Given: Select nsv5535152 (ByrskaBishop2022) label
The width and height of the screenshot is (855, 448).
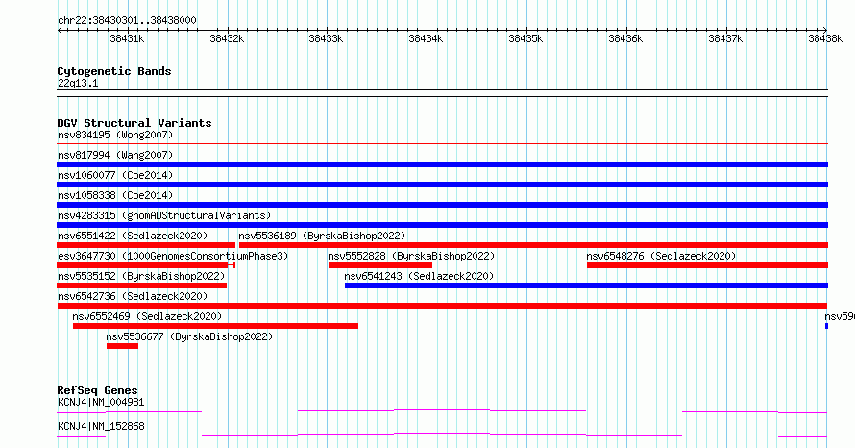Looking at the screenshot, I should click(x=141, y=276).
